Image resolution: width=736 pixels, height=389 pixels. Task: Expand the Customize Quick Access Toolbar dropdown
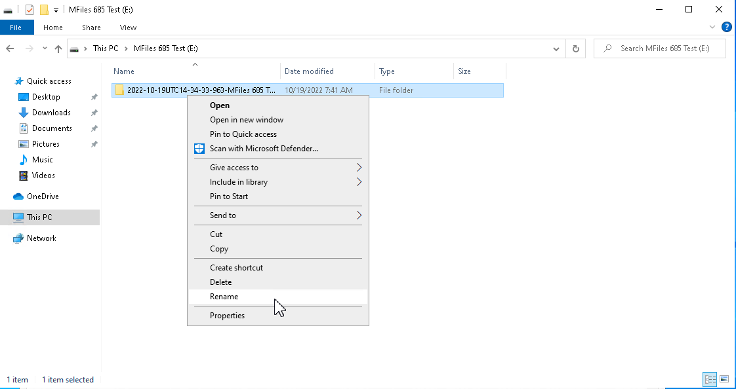[x=56, y=10]
